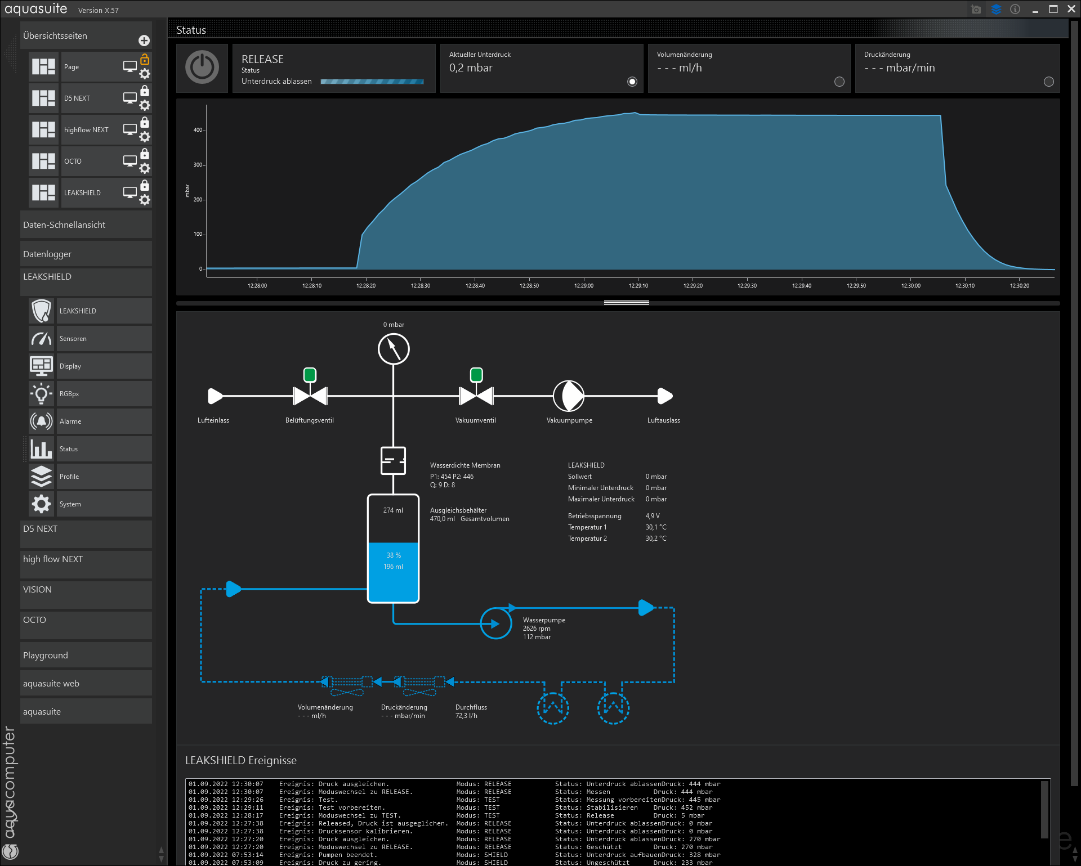Select the Volumenänderung chart radio button
The image size is (1081, 866).
839,82
